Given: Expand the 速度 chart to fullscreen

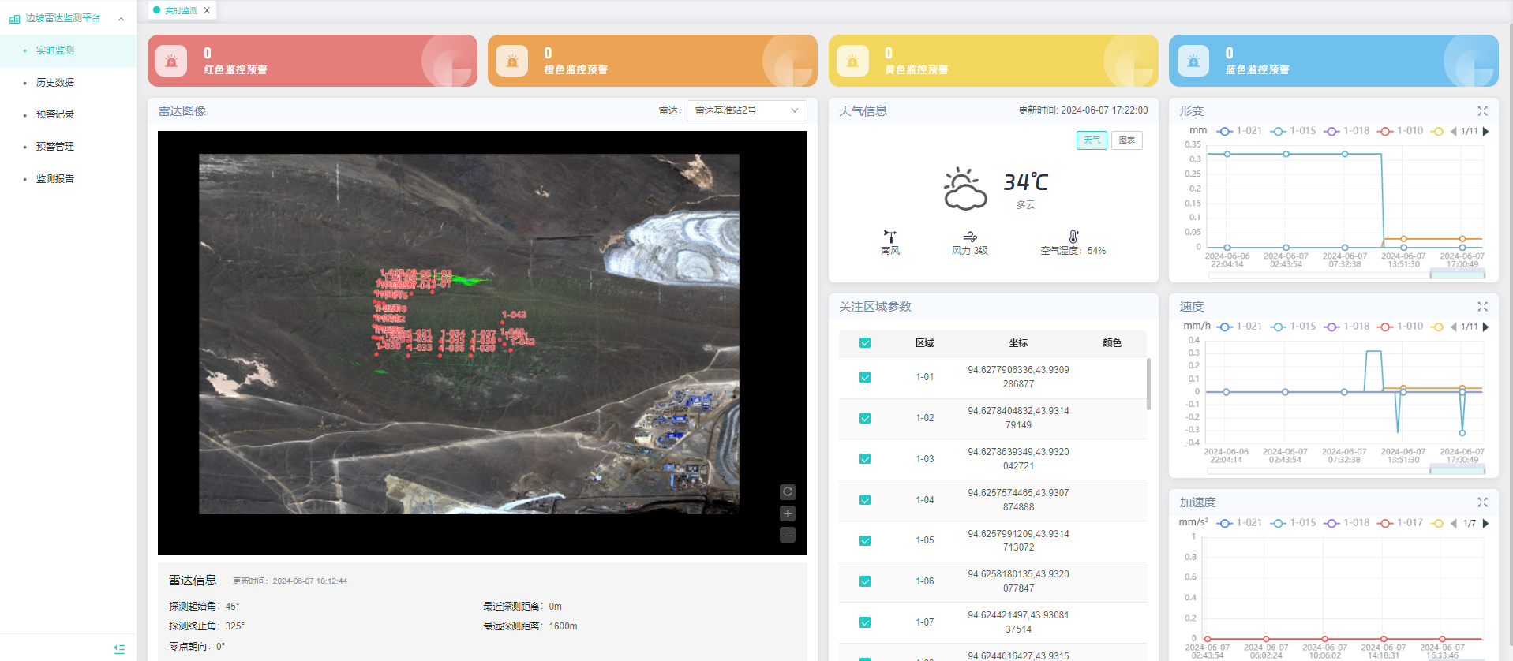Looking at the screenshot, I should pyautogui.click(x=1482, y=307).
